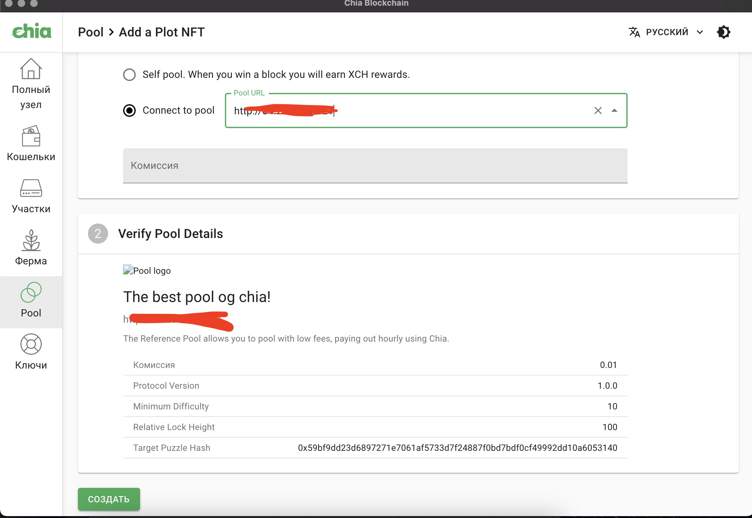Select the Self pool radio option
Image resolution: width=752 pixels, height=518 pixels.
(129, 75)
